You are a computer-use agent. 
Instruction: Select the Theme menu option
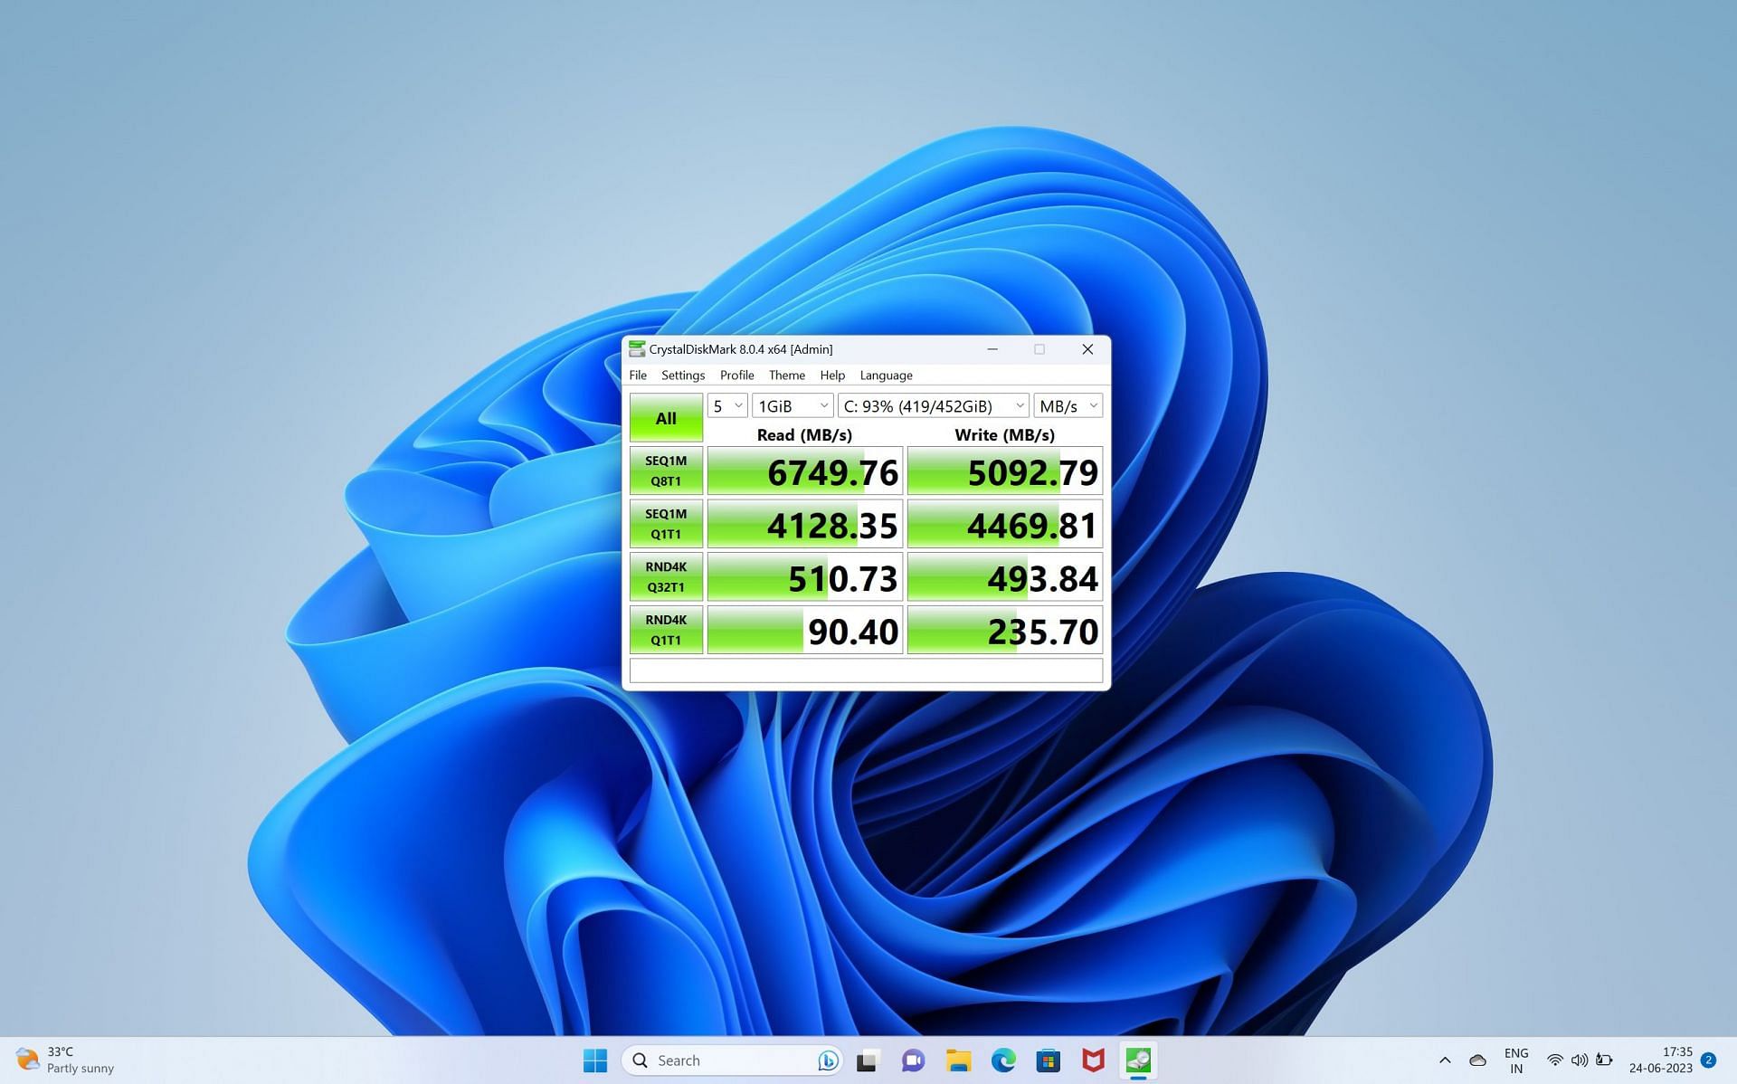[x=785, y=375]
